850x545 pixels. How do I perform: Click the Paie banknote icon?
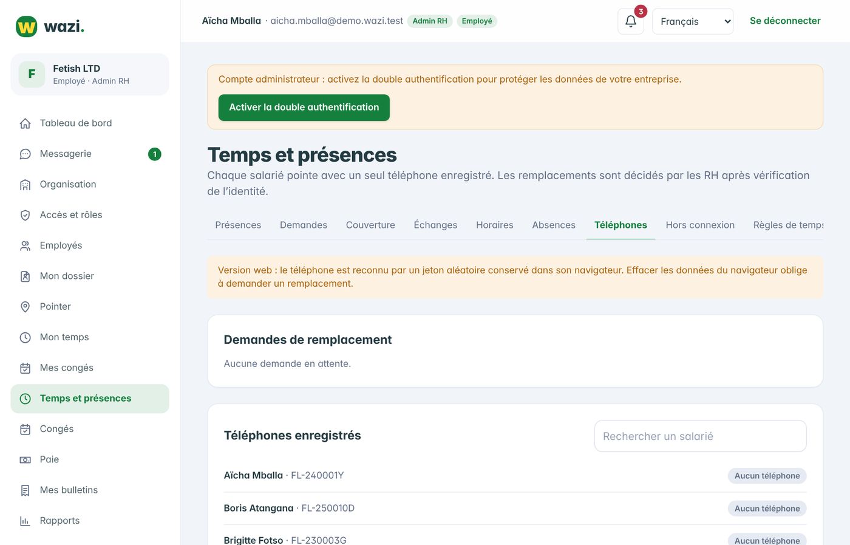click(25, 460)
